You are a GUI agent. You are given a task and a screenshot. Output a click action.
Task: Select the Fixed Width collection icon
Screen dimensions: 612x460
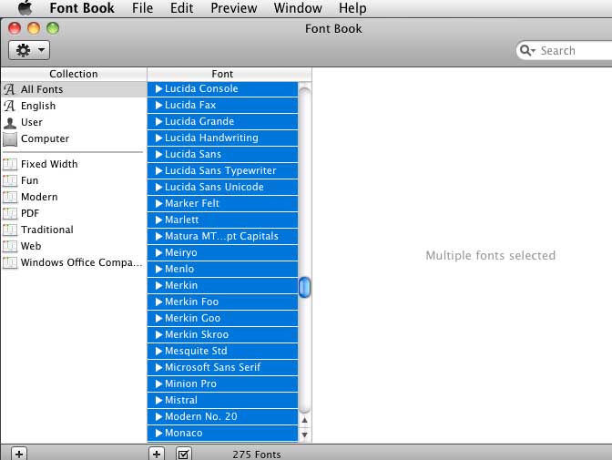tap(10, 165)
